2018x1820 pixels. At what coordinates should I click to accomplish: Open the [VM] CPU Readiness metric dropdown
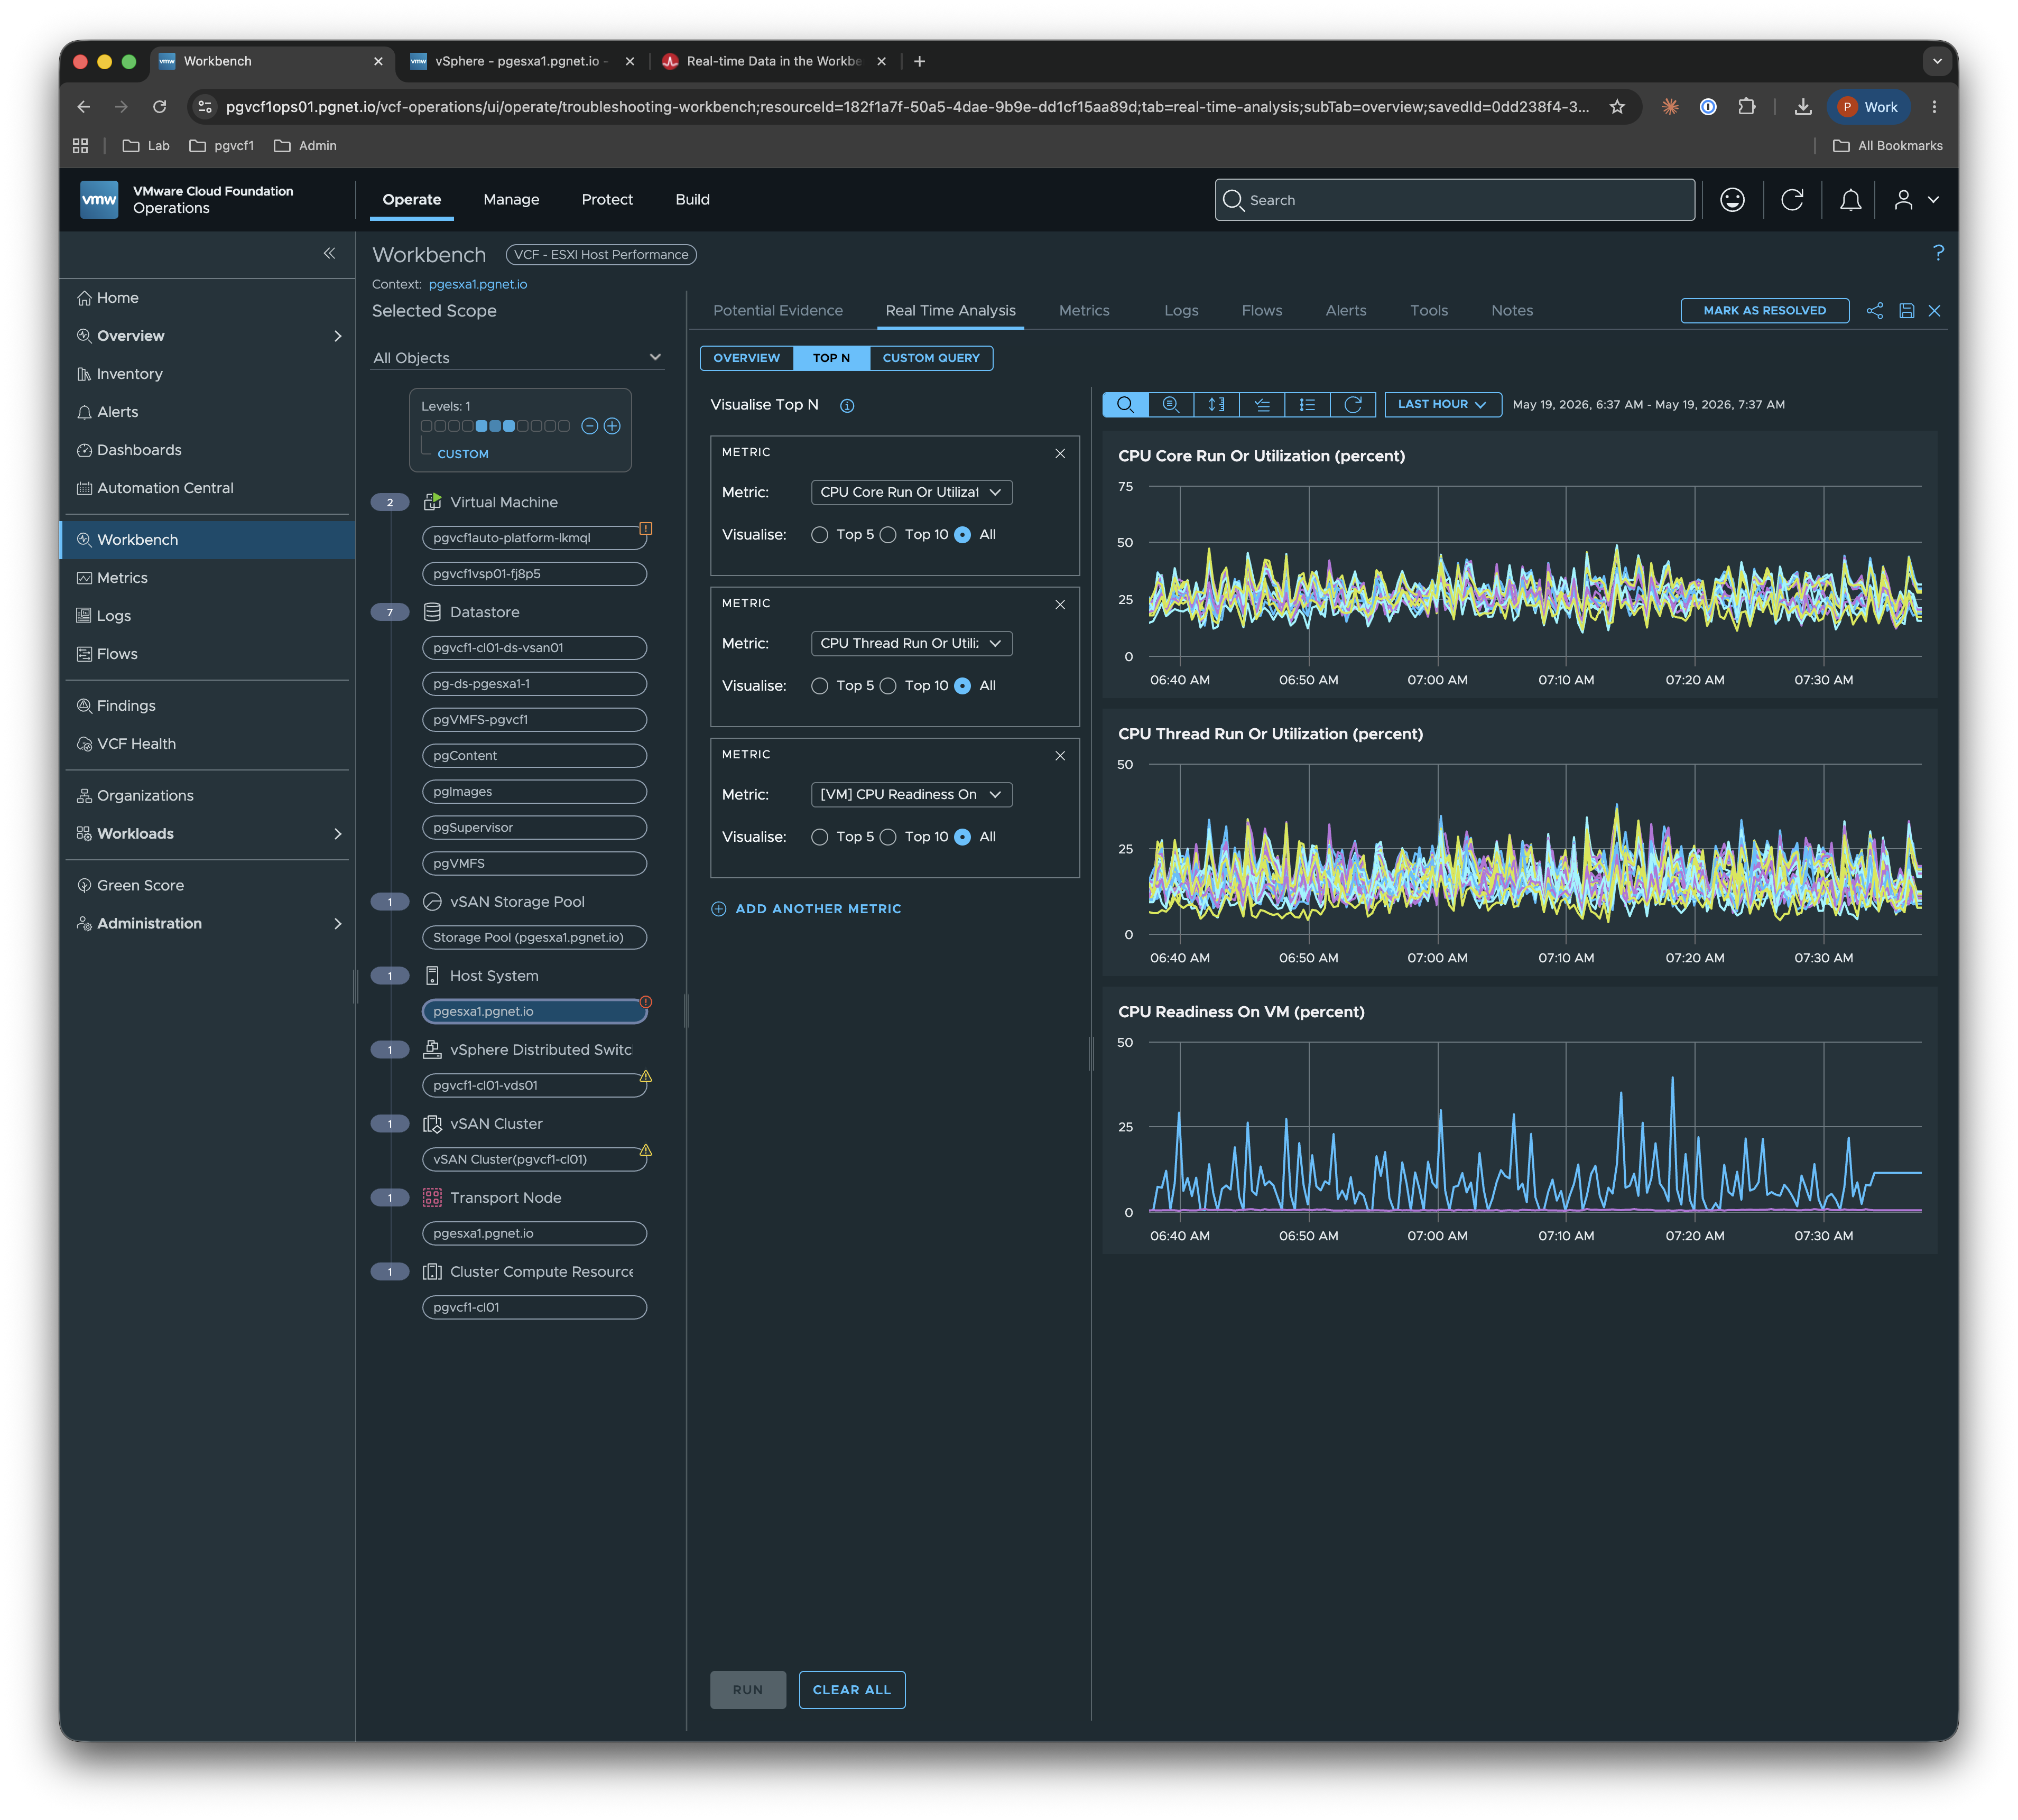pos(911,794)
